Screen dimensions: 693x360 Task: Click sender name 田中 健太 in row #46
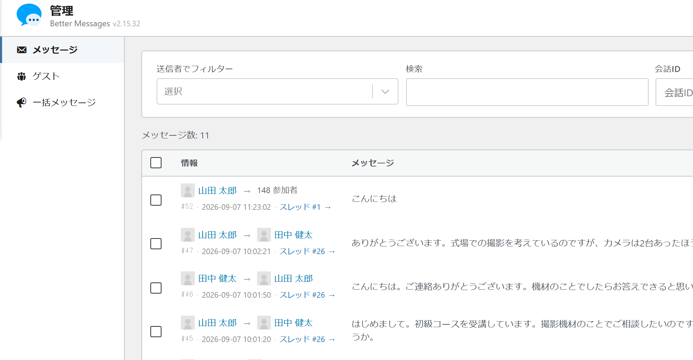[x=218, y=278]
